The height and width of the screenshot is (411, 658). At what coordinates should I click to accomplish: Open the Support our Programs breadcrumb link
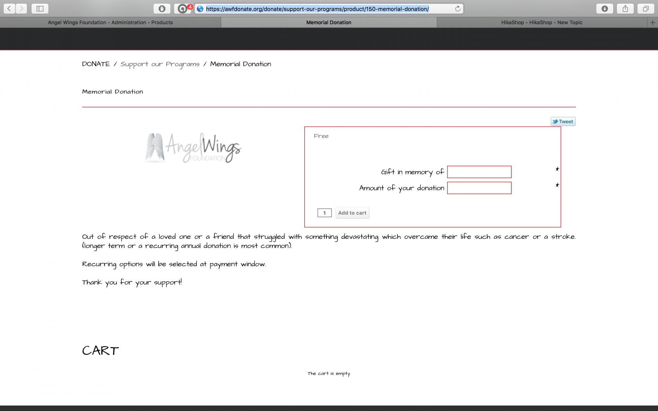160,64
